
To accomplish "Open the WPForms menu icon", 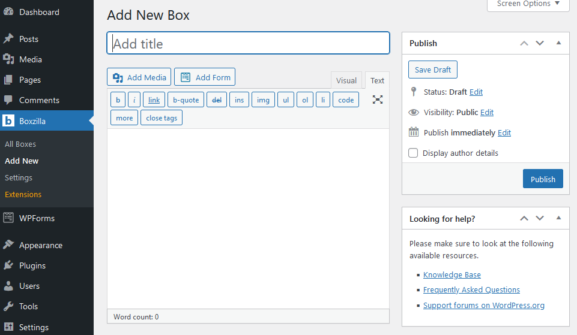I will [x=8, y=218].
